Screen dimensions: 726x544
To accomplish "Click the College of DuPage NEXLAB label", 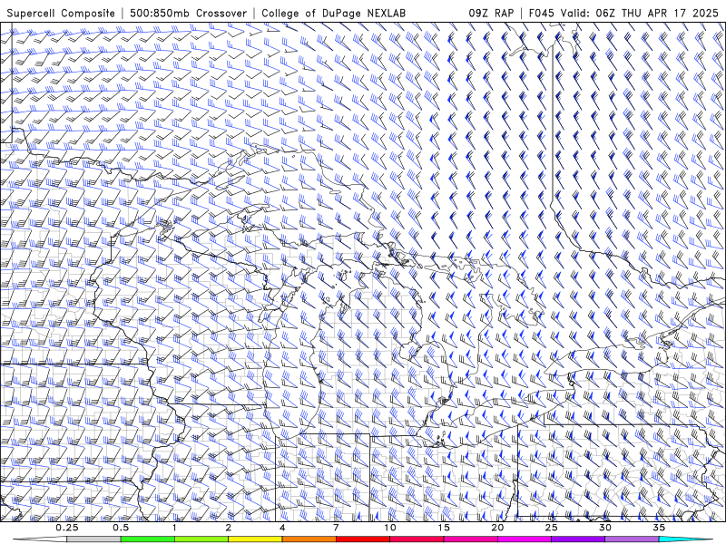I will click(334, 13).
